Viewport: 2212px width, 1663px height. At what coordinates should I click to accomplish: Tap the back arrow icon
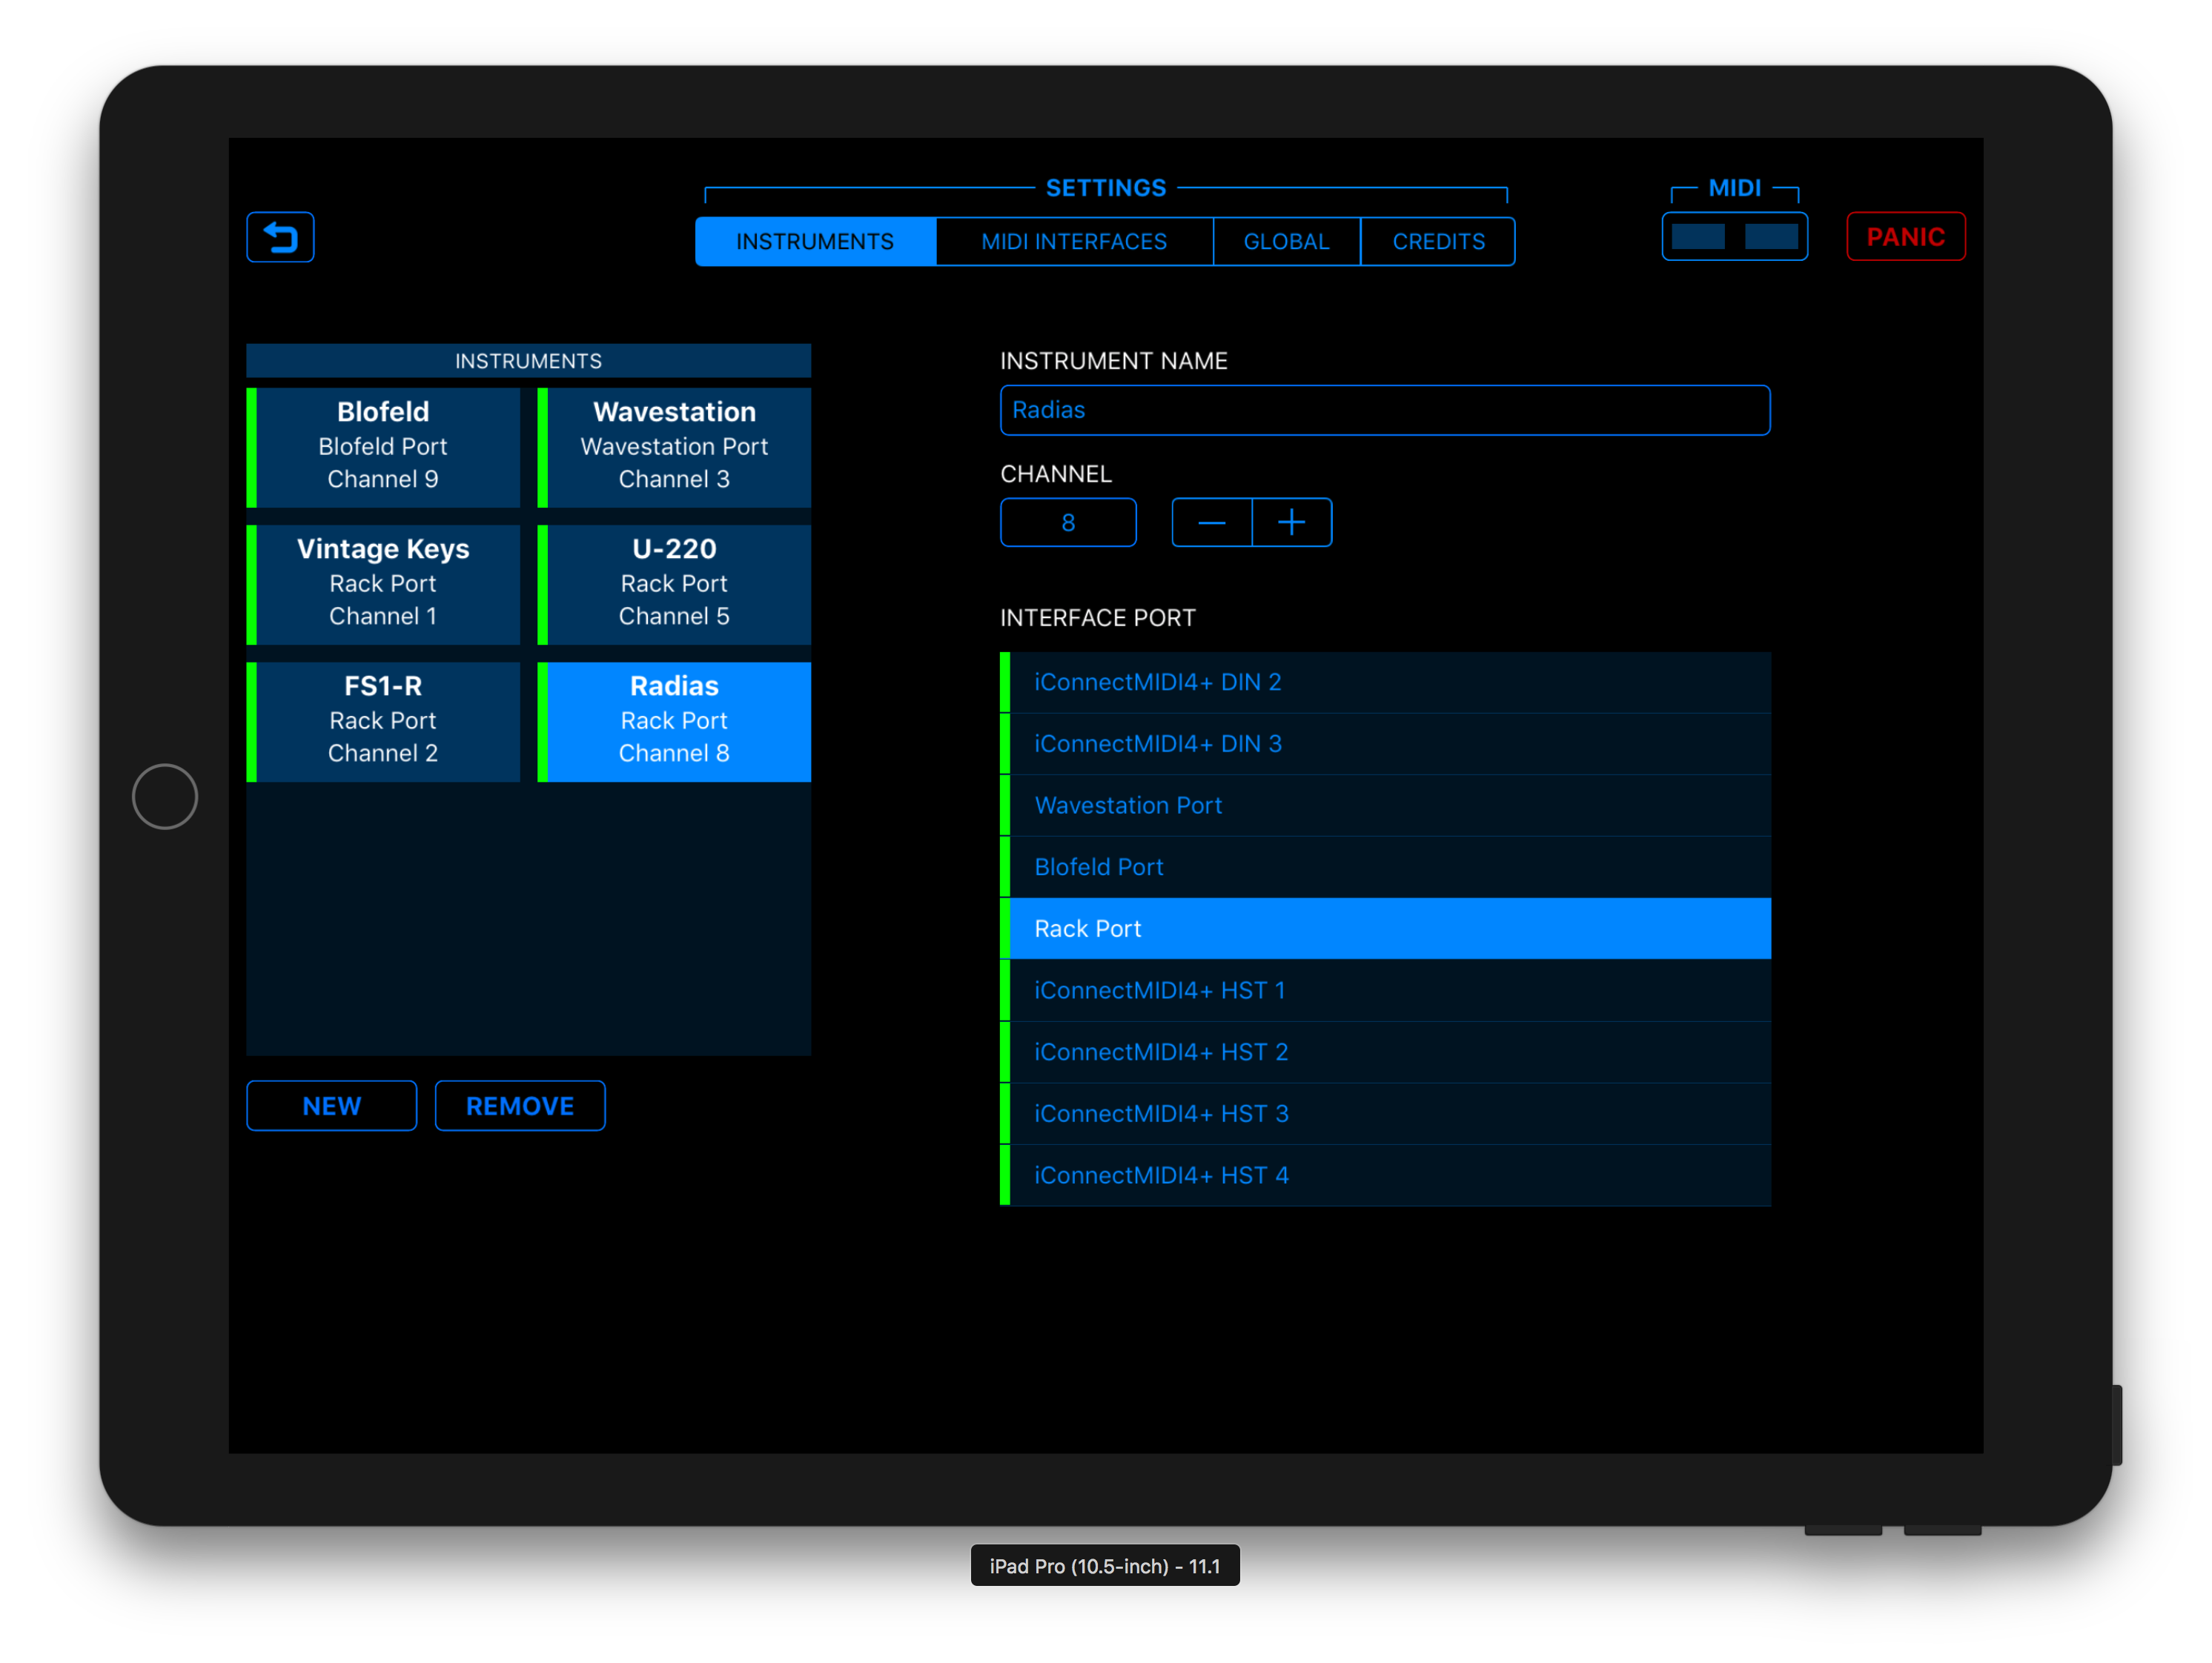(x=280, y=237)
